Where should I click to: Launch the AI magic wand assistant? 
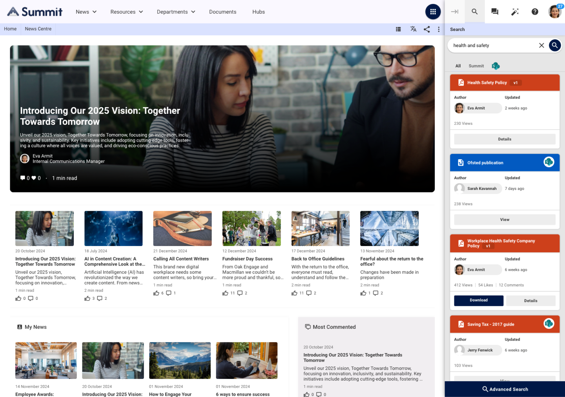pyautogui.click(x=515, y=11)
